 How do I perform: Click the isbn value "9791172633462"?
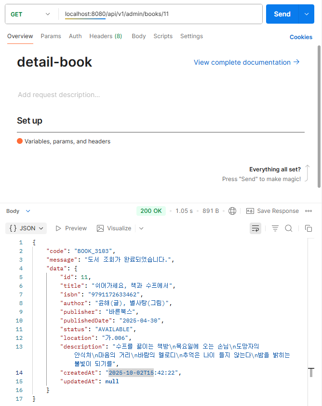[114, 294]
